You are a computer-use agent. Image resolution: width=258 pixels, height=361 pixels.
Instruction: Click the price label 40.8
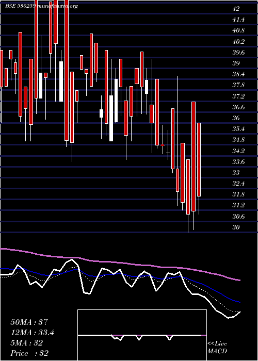[x=238, y=30]
